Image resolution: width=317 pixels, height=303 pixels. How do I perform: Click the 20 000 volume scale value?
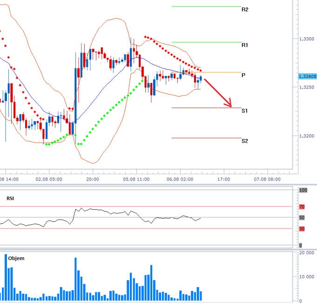[306, 253]
